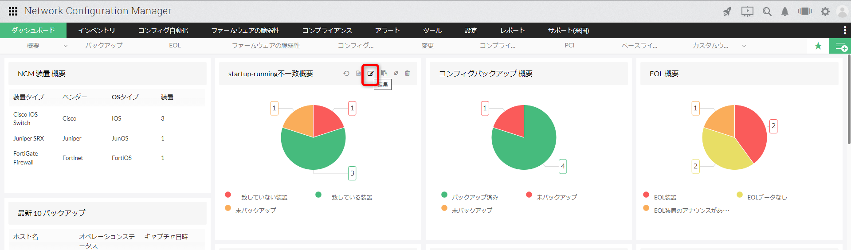
Task: Click the edit widget pencil icon
Action: 370,74
